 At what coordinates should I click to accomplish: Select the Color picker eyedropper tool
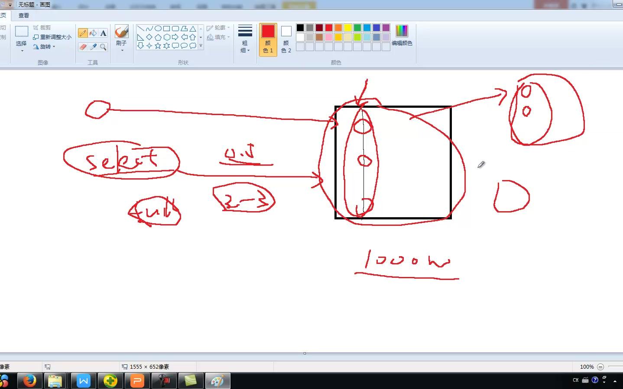coord(93,47)
